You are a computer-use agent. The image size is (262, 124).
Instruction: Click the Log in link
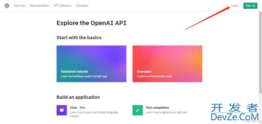click(x=235, y=6)
